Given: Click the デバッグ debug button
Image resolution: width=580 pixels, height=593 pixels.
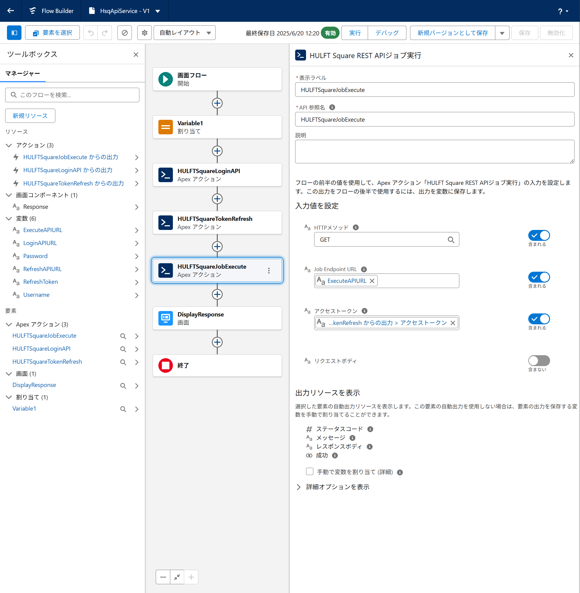Looking at the screenshot, I should pos(387,33).
